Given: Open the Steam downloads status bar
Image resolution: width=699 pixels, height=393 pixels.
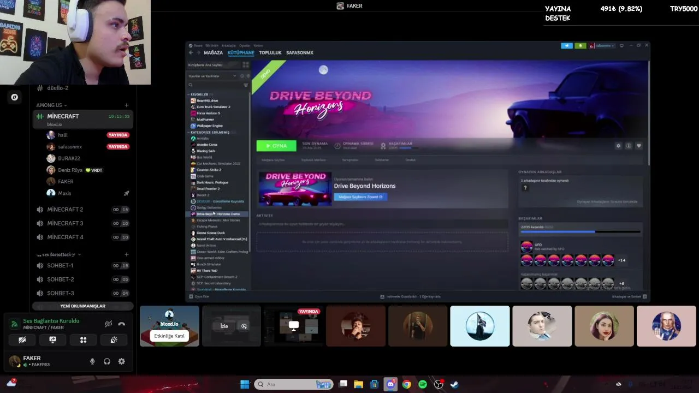Looking at the screenshot, I should [x=410, y=296].
